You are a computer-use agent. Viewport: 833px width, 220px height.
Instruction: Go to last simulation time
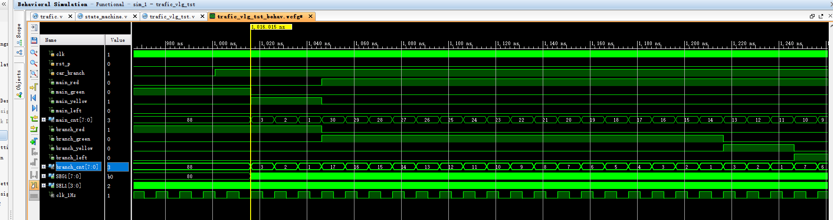pyautogui.click(x=34, y=108)
